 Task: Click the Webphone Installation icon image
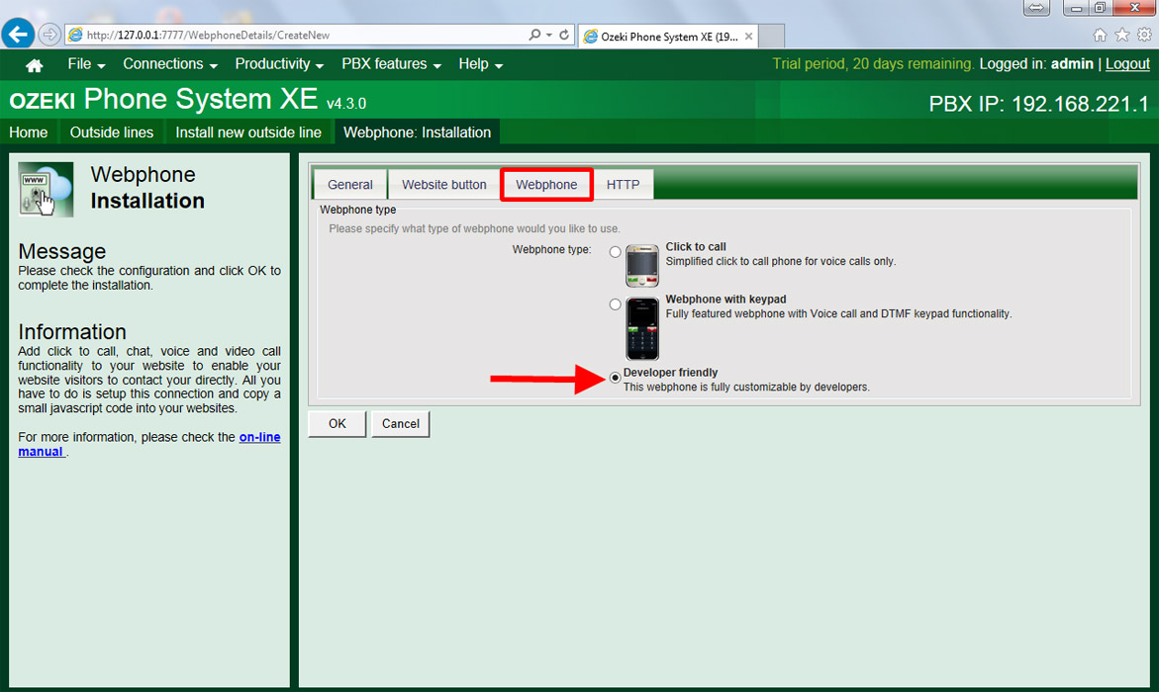pos(46,189)
